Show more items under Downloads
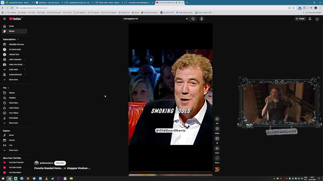323x181 pixels. click(14, 123)
